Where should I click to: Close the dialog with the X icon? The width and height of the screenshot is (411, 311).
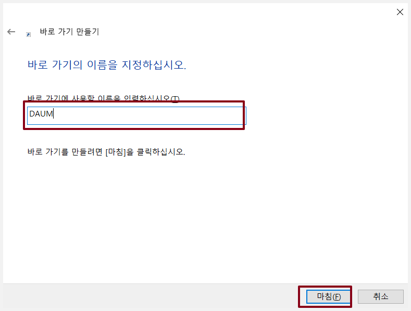[400, 12]
